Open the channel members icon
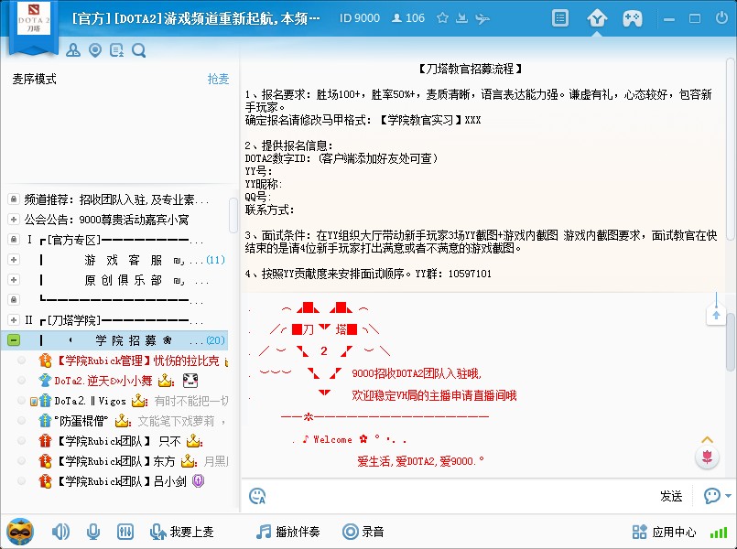 73,49
